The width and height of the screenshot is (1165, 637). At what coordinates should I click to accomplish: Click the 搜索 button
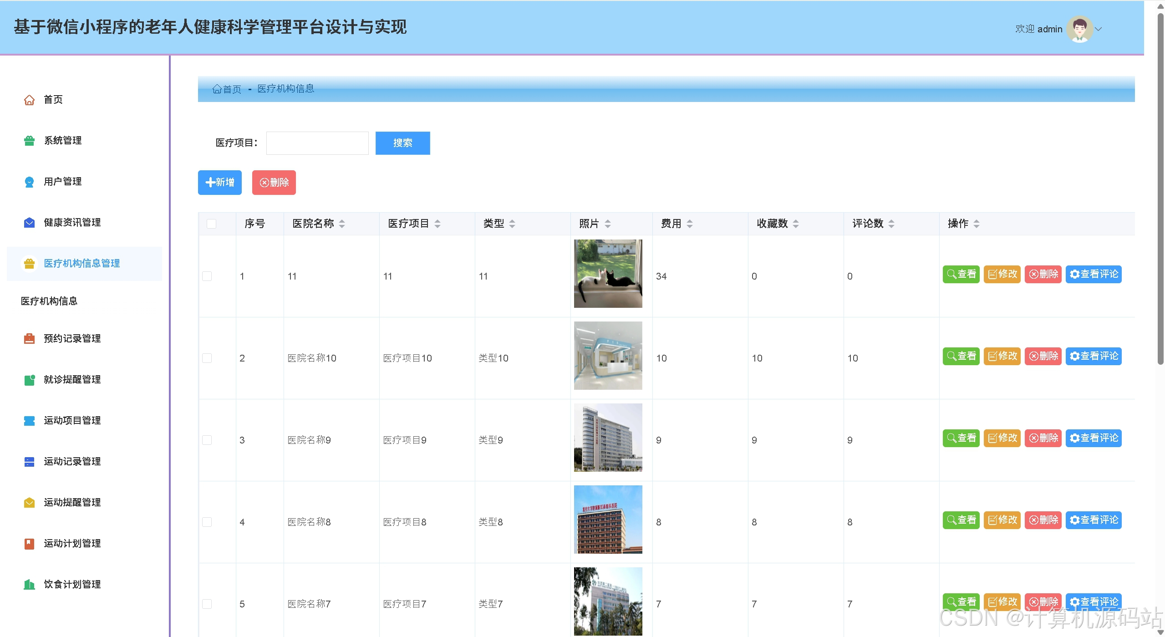pos(402,143)
